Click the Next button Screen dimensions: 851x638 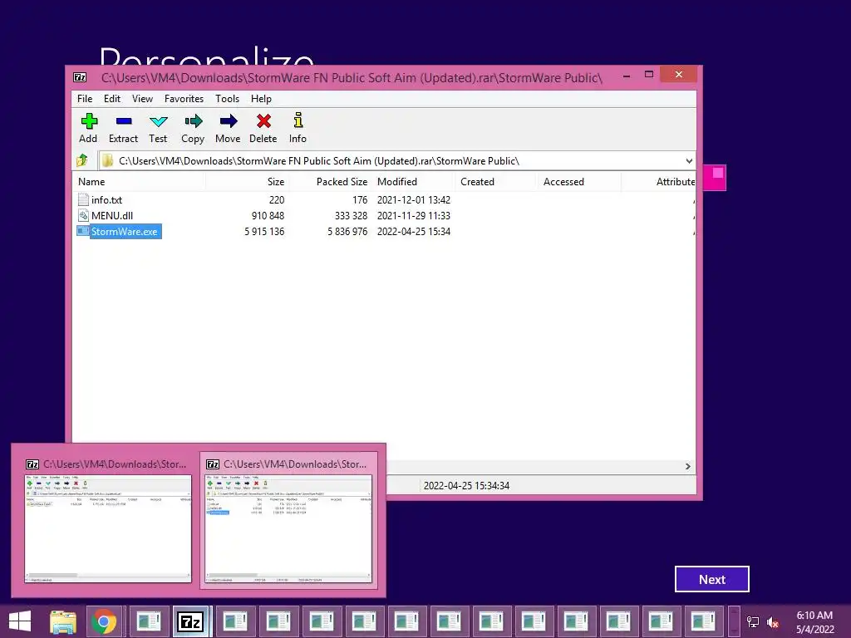(711, 579)
